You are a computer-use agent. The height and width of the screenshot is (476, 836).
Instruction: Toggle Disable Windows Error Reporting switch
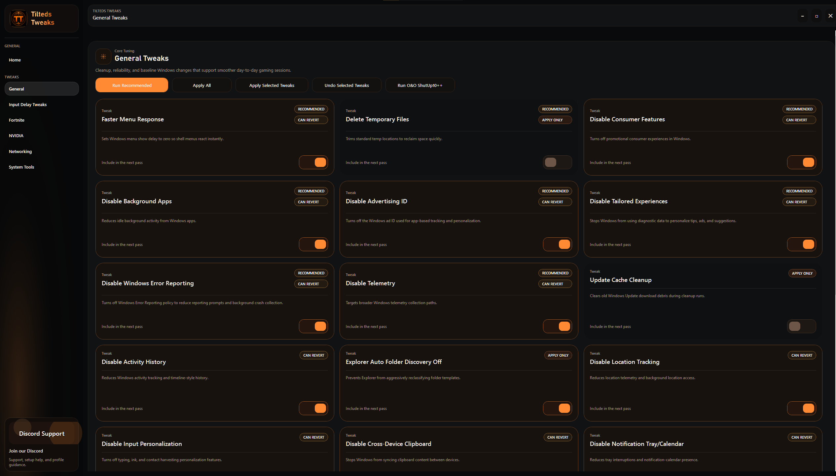[x=313, y=326]
